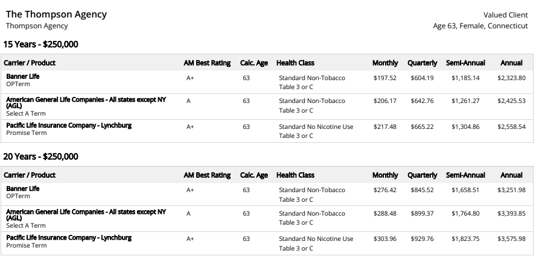Click the $1,658.51 semi-annual premium
Image resolution: width=539 pixels, height=259 pixels.
465,190
